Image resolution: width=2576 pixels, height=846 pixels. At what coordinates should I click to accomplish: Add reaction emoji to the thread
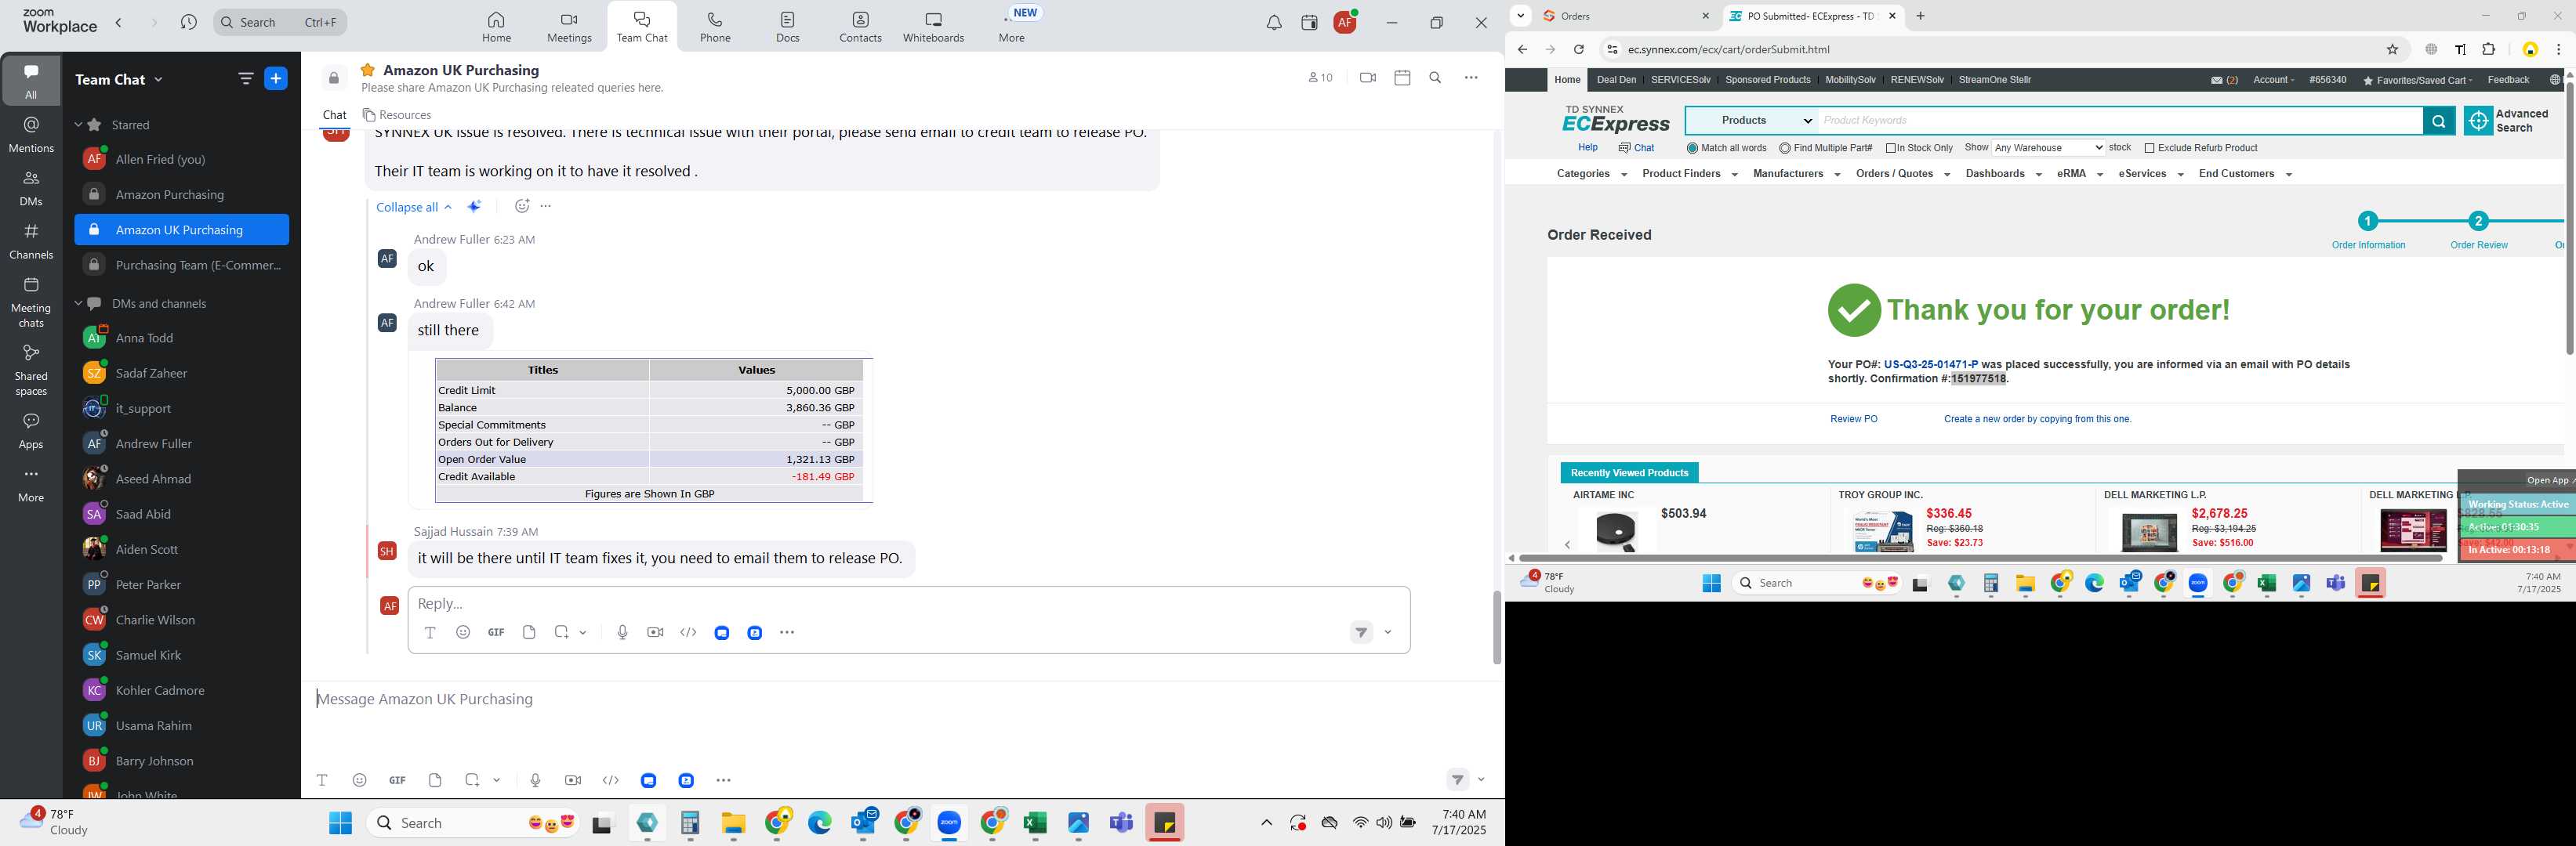pyautogui.click(x=521, y=206)
